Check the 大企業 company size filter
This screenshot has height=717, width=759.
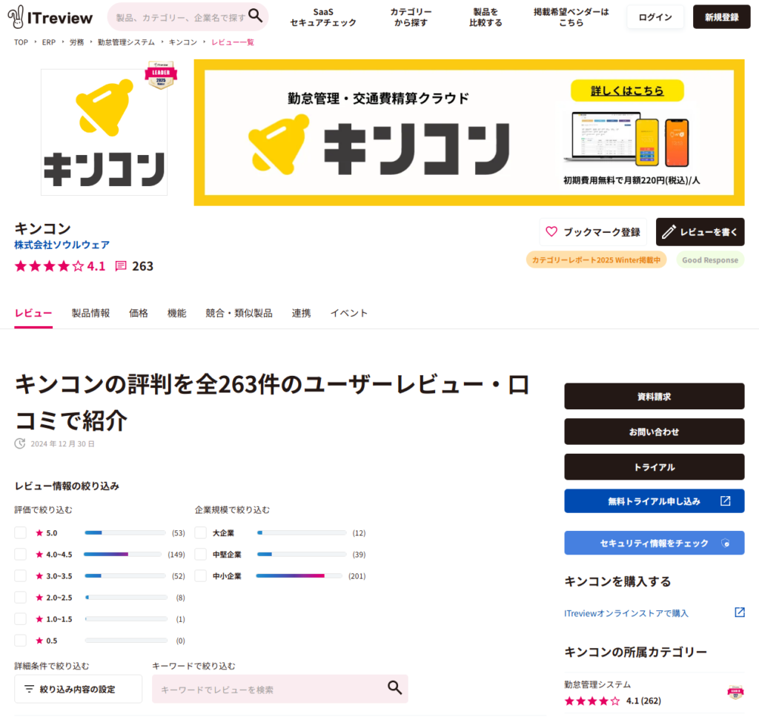coord(200,532)
